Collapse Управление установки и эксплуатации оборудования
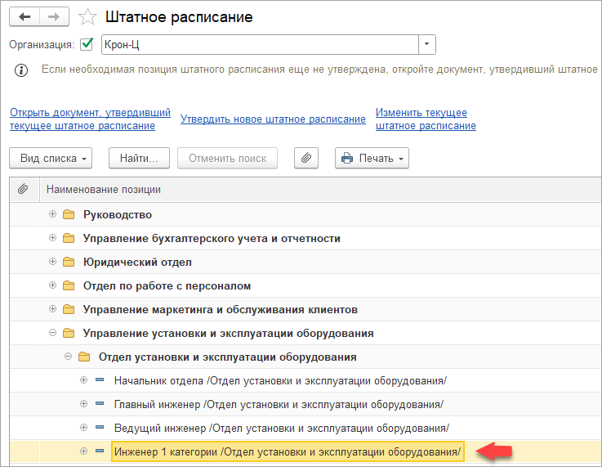The width and height of the screenshot is (602, 467). pos(53,334)
